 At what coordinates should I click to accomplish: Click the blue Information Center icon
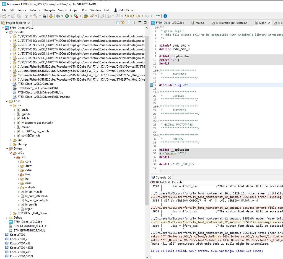[x=165, y=16]
